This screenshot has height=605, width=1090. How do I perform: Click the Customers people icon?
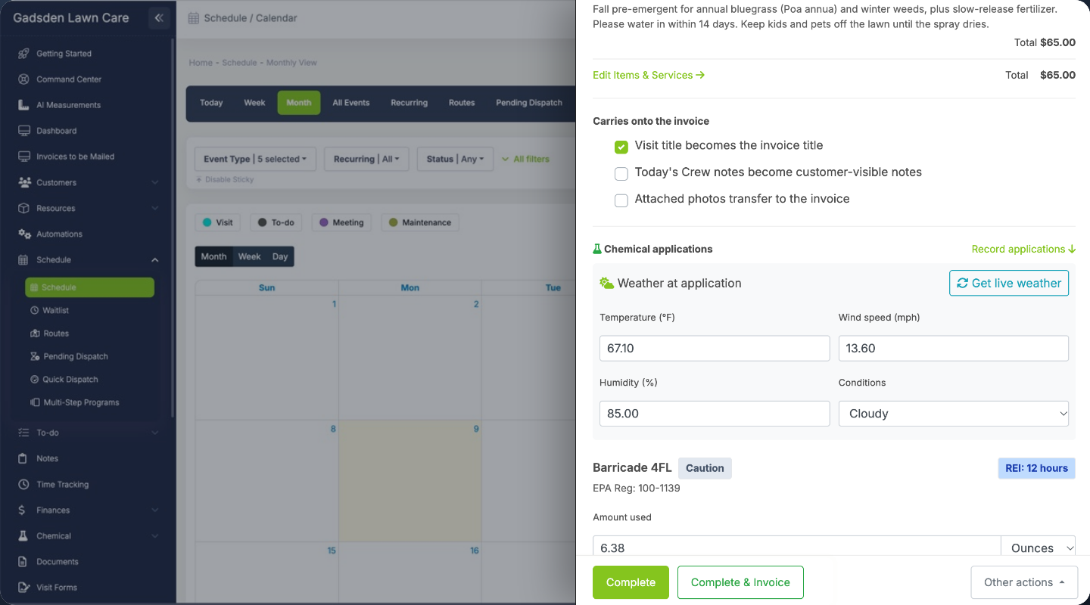point(24,182)
